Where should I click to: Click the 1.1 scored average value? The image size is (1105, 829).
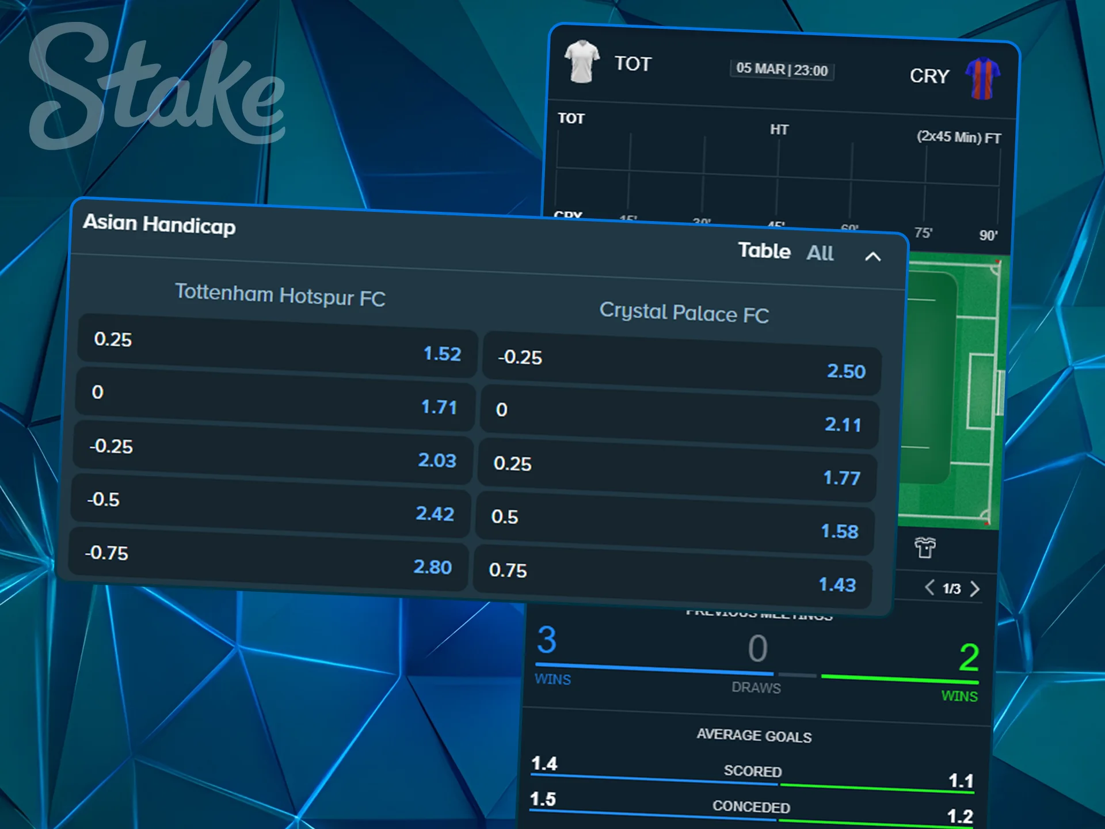coord(961,781)
